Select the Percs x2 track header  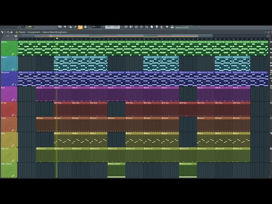[9, 155]
